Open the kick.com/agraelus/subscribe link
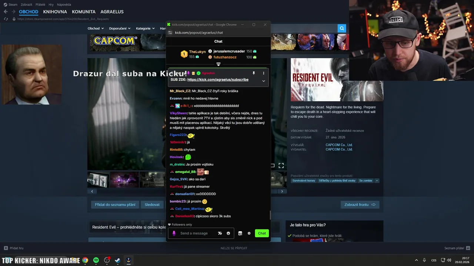Screen dimensions: 474x266 [218, 79]
